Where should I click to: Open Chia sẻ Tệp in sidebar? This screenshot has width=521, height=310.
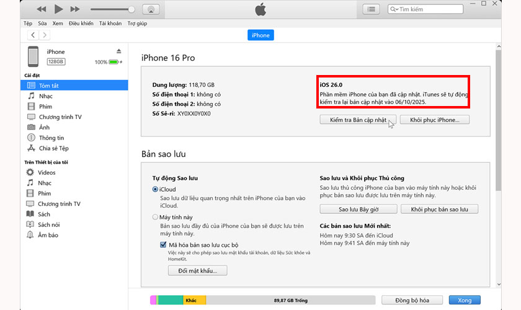tap(53, 148)
